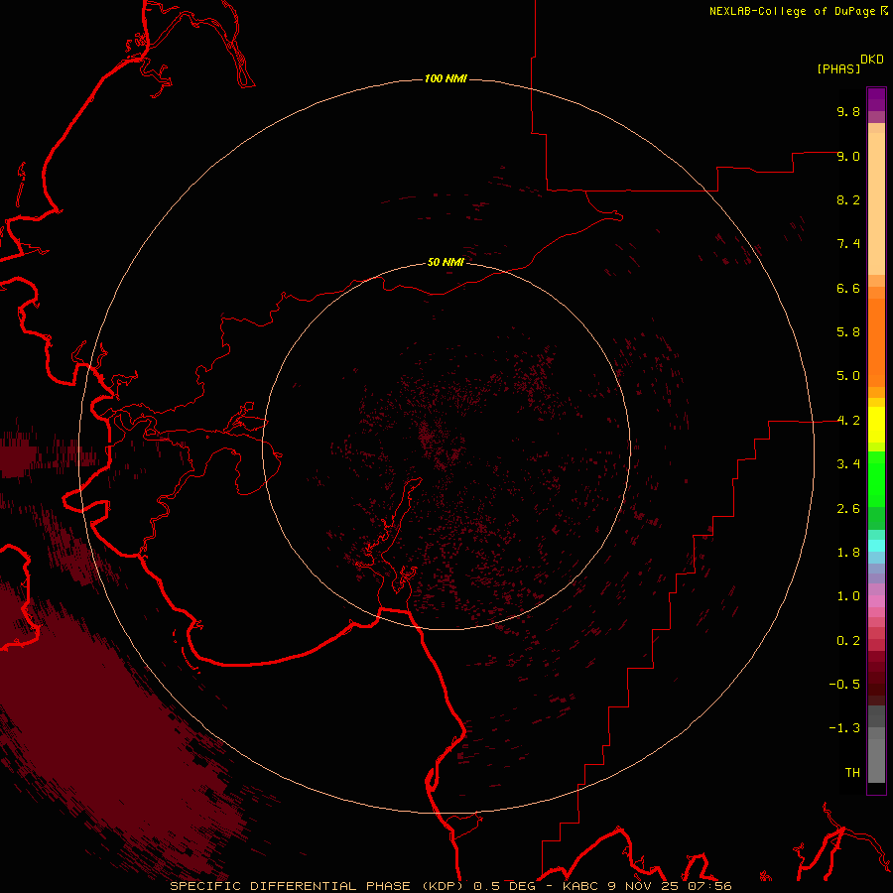The image size is (893, 893).
Task: Pick the yellow band of the color scale
Action: point(876,425)
